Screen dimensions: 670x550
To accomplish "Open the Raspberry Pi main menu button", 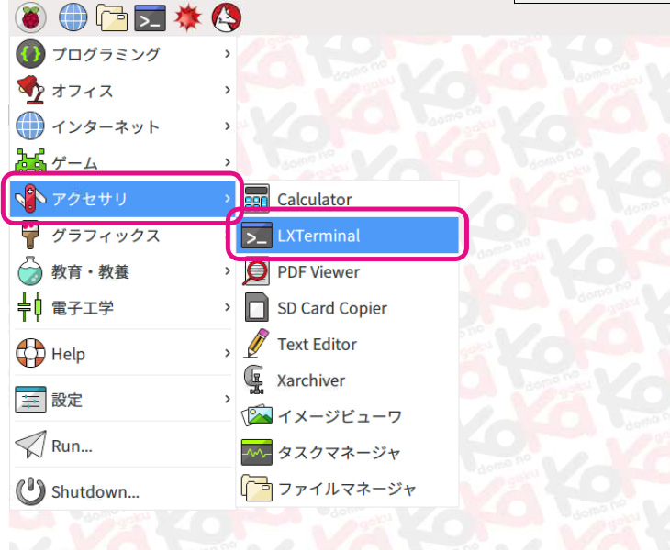I will click(30, 17).
